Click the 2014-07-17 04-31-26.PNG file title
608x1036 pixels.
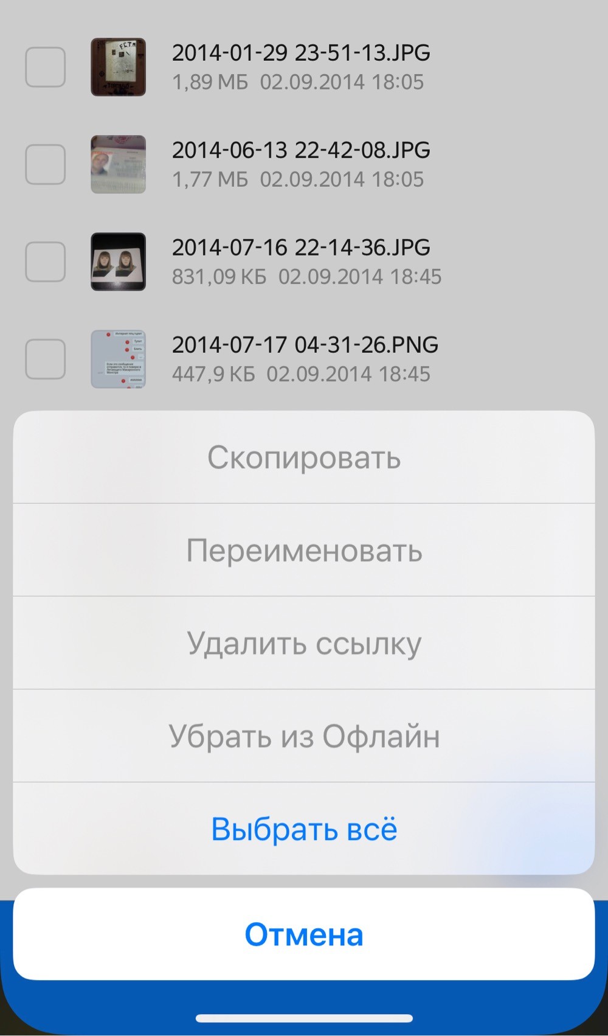305,345
